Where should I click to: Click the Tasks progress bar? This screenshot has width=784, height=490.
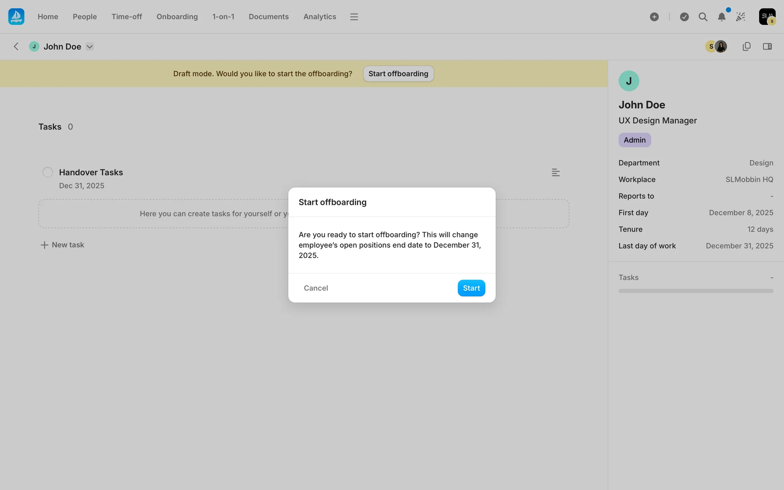695,291
